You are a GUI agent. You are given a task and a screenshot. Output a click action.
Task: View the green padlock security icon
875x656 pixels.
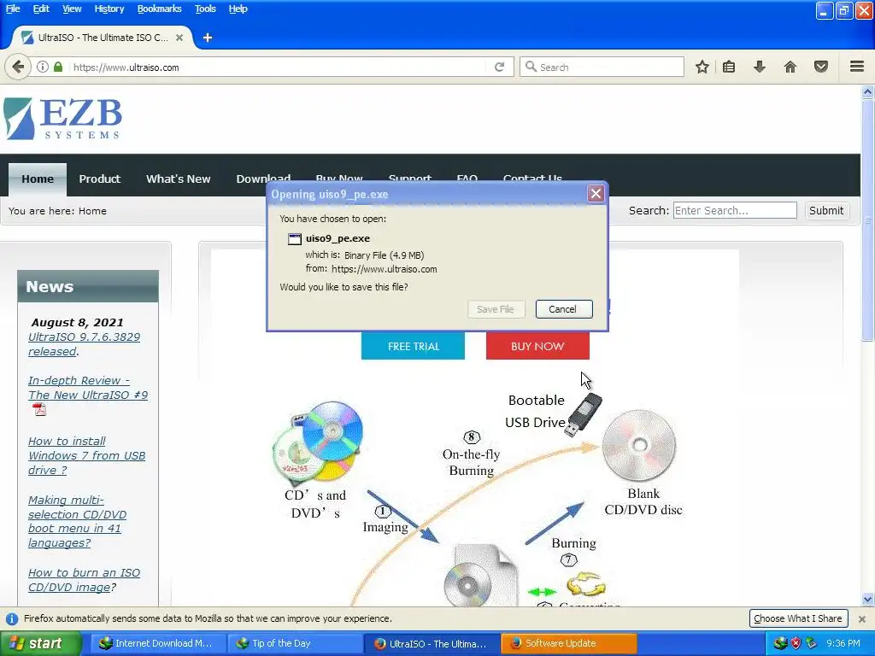(58, 67)
